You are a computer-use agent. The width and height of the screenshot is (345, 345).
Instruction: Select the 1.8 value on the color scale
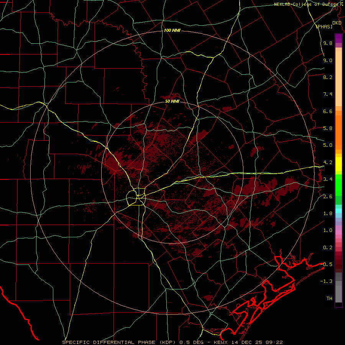point(328,214)
